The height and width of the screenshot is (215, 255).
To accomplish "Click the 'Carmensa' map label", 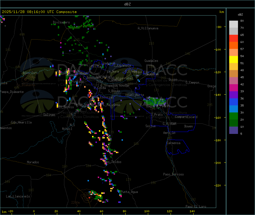I will [x=173, y=143].
